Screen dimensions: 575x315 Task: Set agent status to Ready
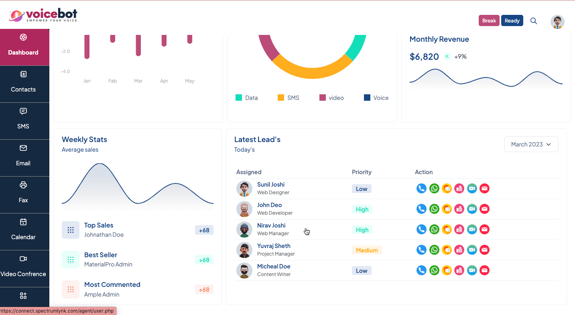point(512,21)
